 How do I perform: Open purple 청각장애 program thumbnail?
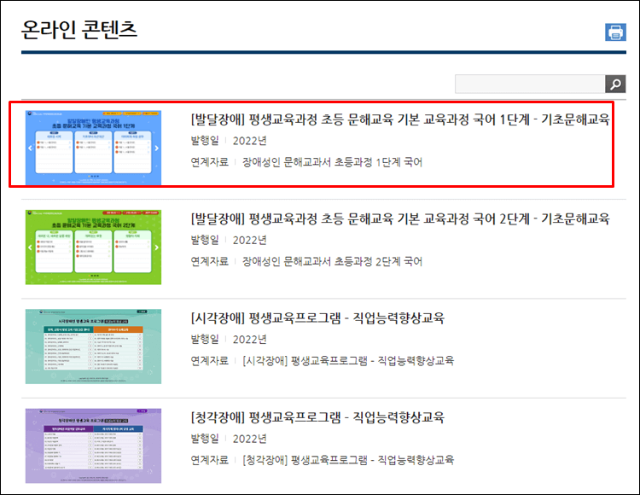pyautogui.click(x=94, y=446)
